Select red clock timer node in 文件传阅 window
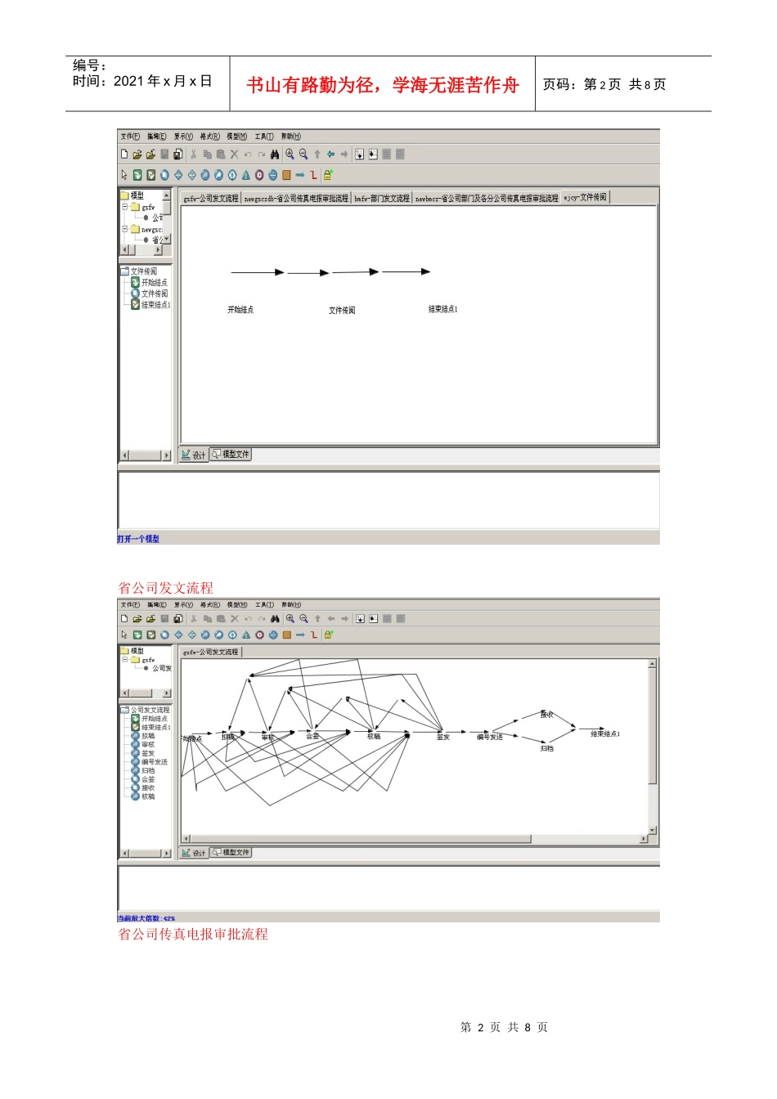 (259, 175)
